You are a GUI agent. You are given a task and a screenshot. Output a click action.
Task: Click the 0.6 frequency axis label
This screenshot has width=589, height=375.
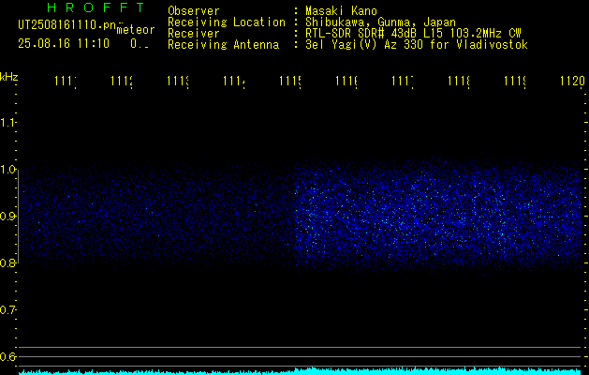click(x=8, y=357)
